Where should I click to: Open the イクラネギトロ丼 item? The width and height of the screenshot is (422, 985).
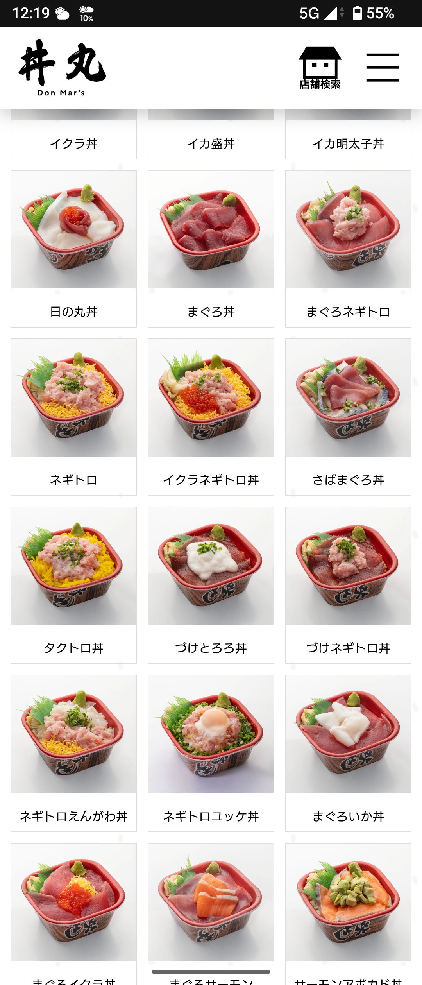(211, 417)
